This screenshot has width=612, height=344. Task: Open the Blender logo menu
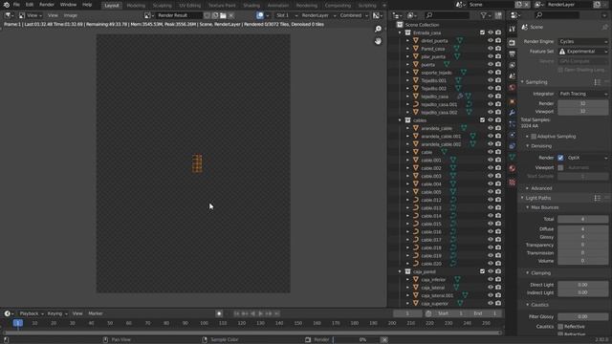pos(7,5)
